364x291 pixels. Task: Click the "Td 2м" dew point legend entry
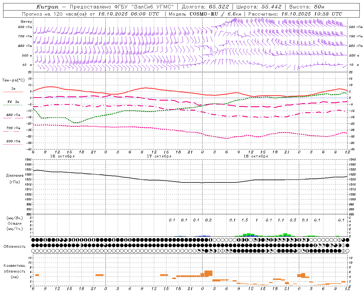pyautogui.click(x=13, y=102)
